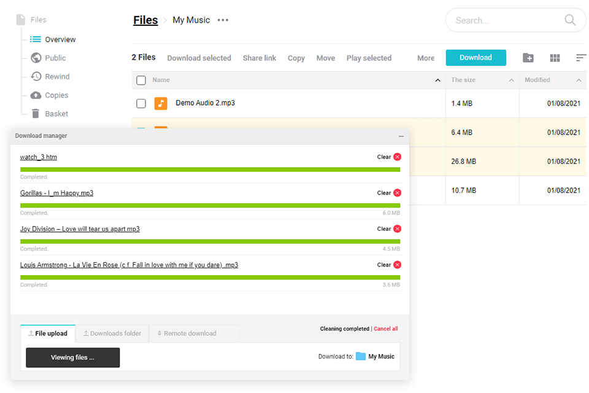Check the box for Demo Audio 2.mp3
Viewport: 589px width, 393px height.
click(141, 103)
